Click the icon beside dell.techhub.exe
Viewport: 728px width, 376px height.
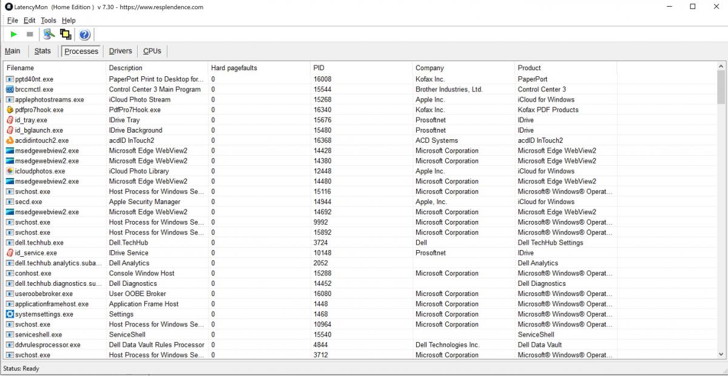[x=10, y=243]
